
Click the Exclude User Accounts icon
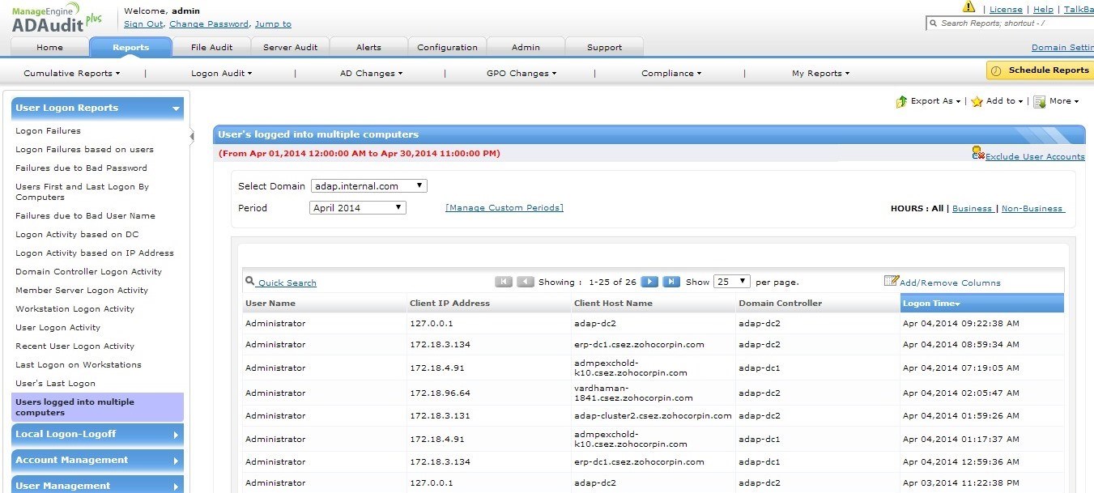tap(978, 154)
